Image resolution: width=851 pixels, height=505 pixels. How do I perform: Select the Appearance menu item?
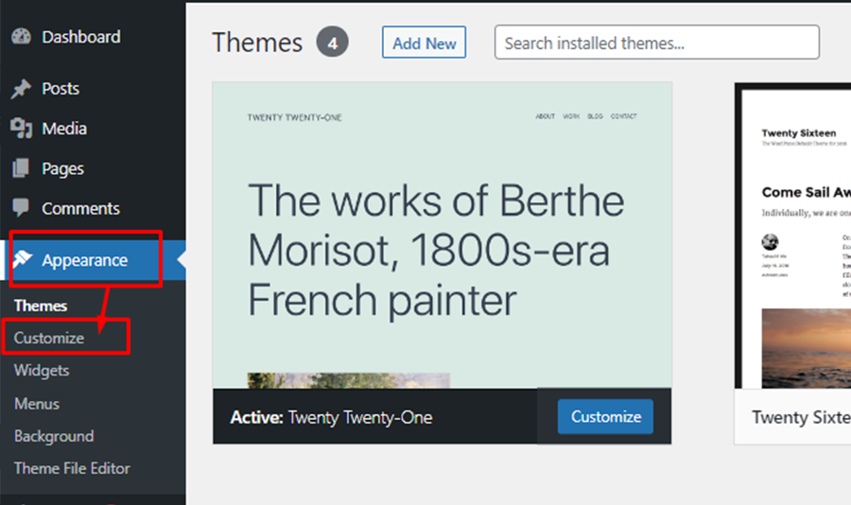coord(93,260)
